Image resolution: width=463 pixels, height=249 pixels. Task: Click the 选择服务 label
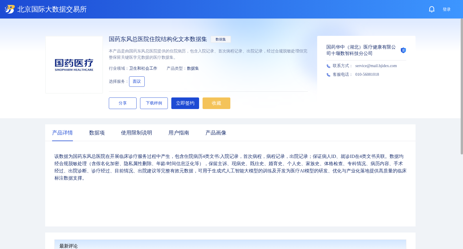click(x=119, y=82)
